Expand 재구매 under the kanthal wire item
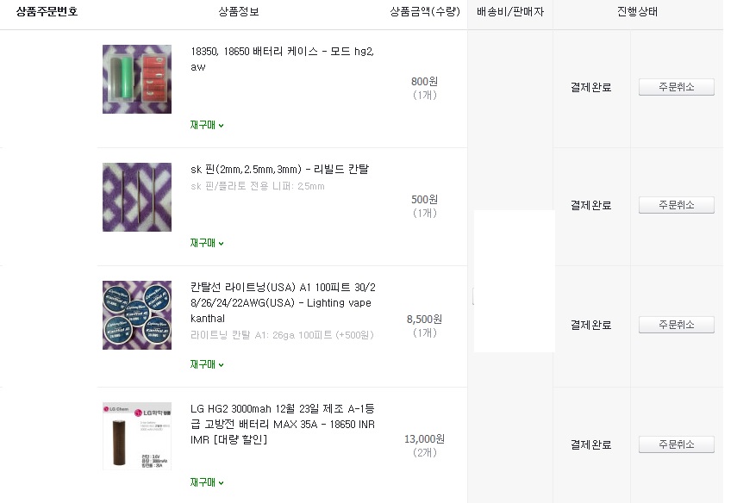 (207, 364)
